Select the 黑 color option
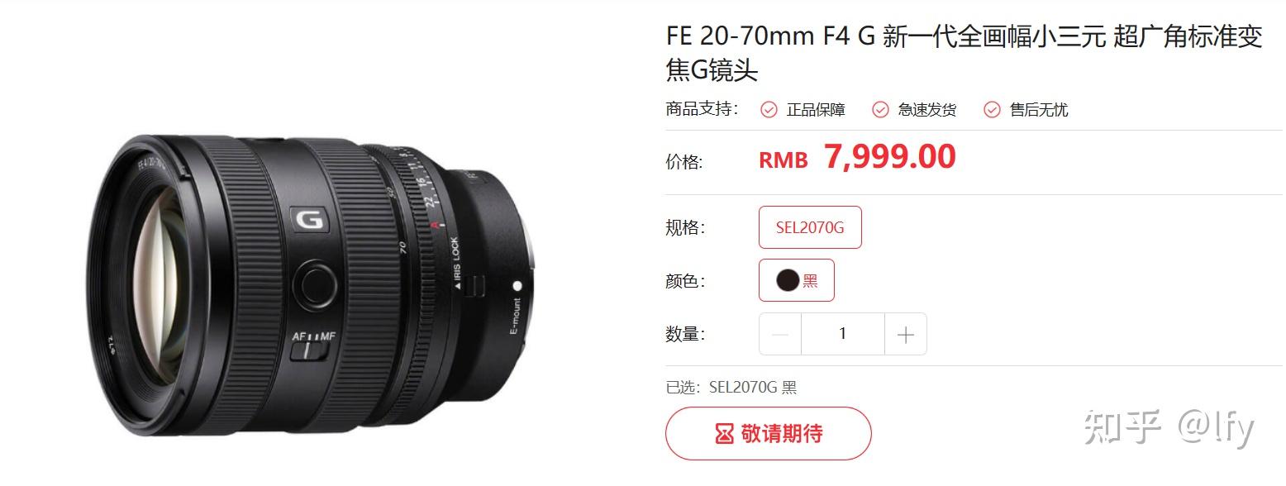 pyautogui.click(x=797, y=280)
